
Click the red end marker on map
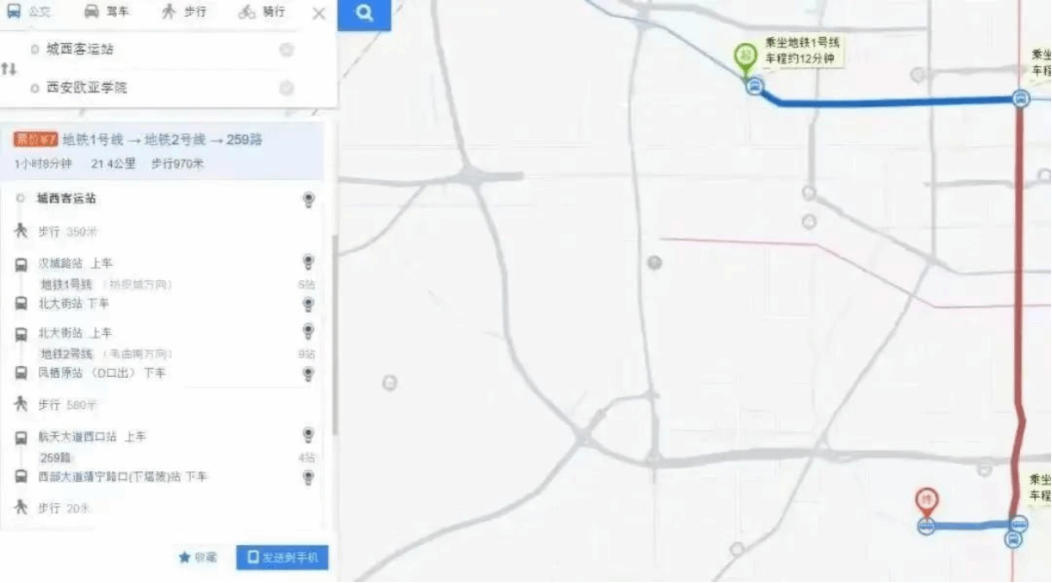click(x=927, y=502)
